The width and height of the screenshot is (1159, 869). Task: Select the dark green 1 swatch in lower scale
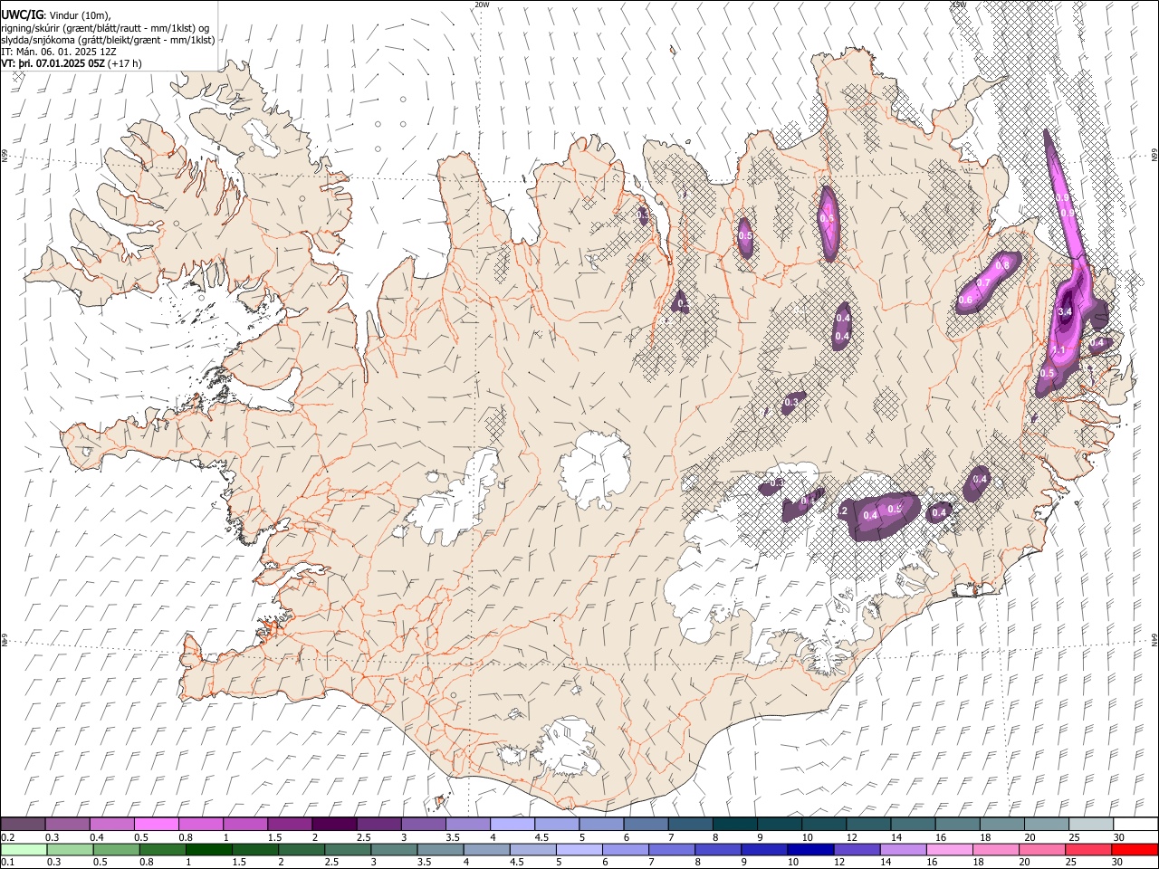(x=208, y=850)
